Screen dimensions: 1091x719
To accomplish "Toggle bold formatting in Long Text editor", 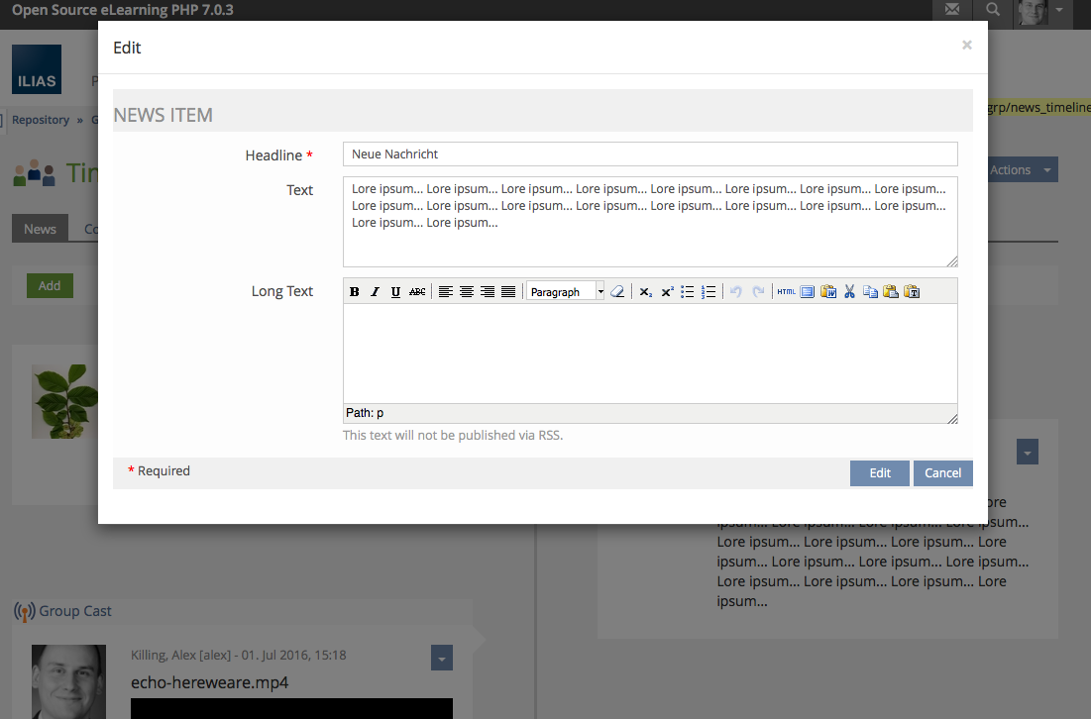I will [x=355, y=292].
